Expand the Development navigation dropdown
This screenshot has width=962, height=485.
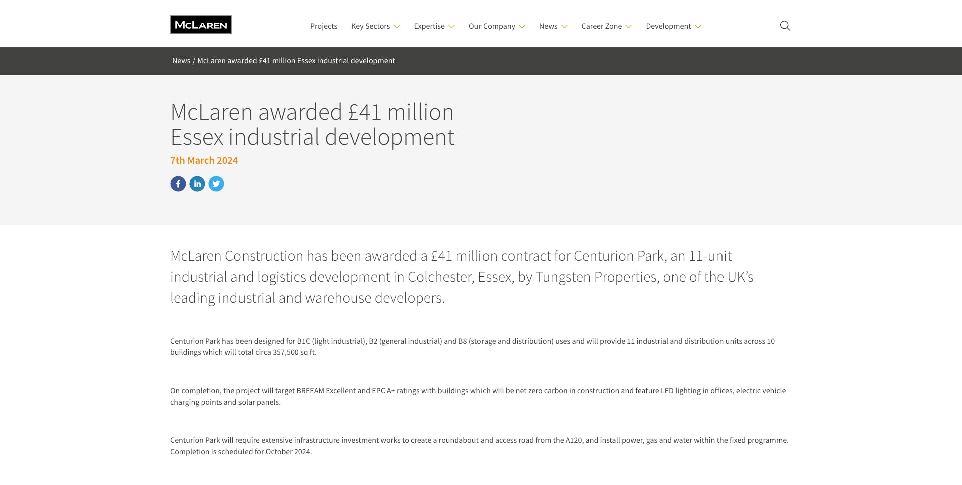673,26
